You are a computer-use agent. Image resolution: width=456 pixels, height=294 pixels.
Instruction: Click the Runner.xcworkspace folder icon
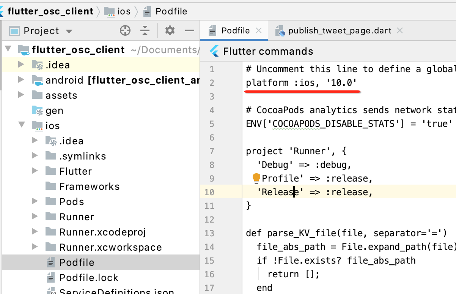click(x=51, y=247)
